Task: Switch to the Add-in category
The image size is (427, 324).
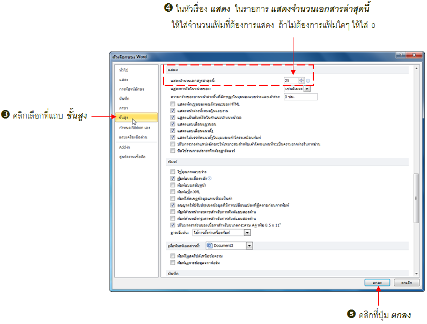Action: coord(124,146)
